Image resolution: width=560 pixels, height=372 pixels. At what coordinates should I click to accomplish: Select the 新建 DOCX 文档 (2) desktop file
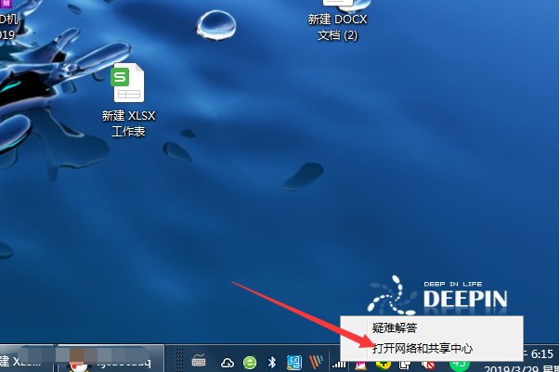tap(337, 20)
